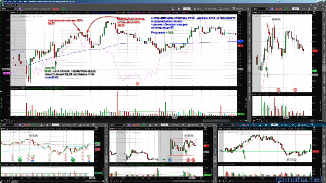The height and width of the screenshot is (183, 326).
Task: Open Style menu in the main chart toolbar
Action: tap(198, 9)
